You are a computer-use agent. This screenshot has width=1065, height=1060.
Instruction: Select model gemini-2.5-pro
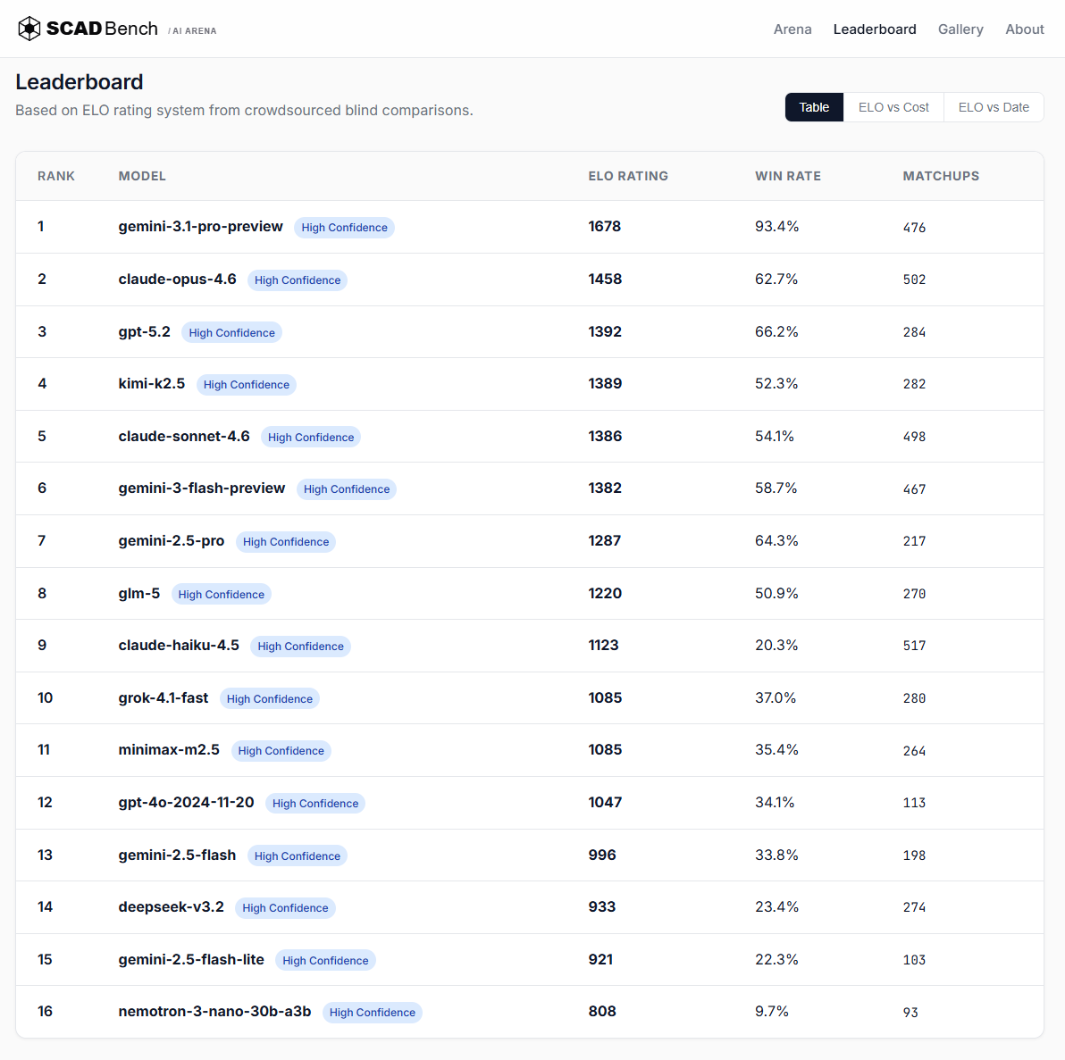coord(172,540)
